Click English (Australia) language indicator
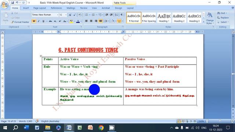235x132 pixels. (50, 121)
